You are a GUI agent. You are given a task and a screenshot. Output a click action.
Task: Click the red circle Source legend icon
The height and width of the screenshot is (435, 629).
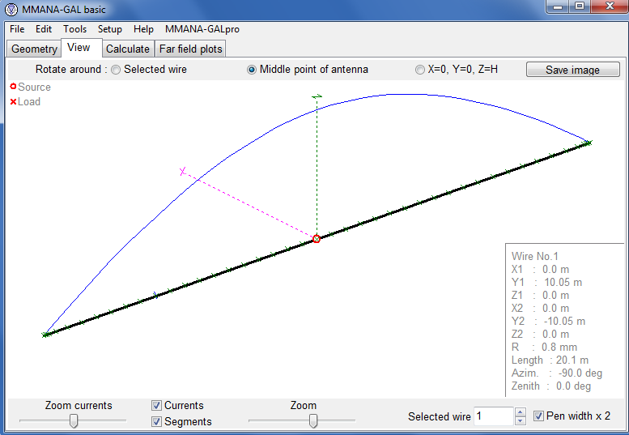[x=13, y=87]
